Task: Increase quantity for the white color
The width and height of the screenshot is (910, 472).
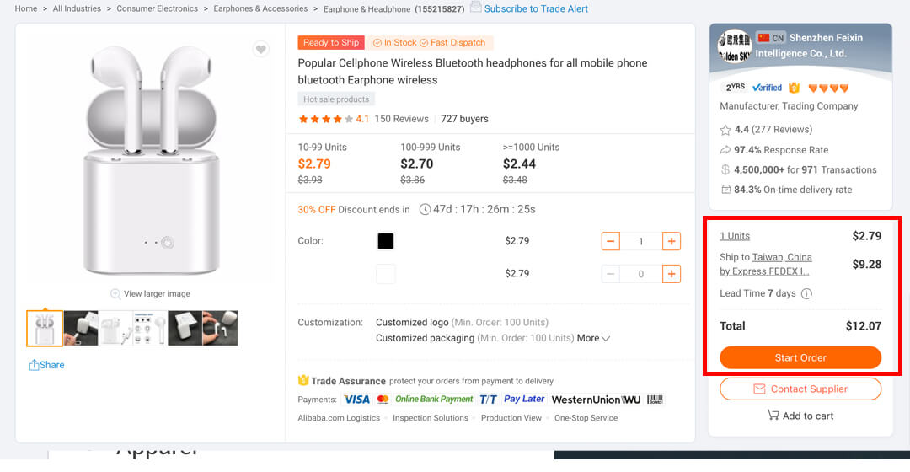Action: pos(672,274)
